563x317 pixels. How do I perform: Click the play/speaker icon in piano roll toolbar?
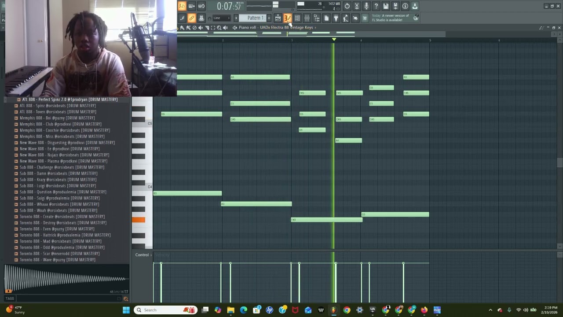225,28
